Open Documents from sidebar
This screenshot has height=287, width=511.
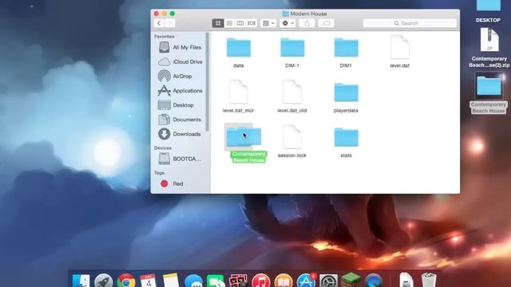click(180, 120)
